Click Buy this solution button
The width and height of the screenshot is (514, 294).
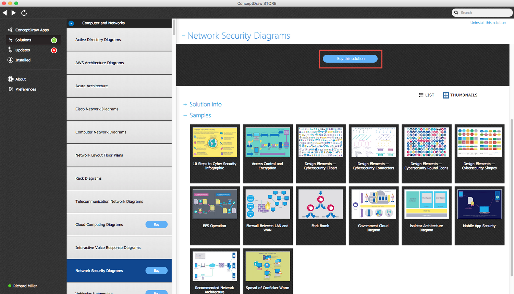coord(350,59)
